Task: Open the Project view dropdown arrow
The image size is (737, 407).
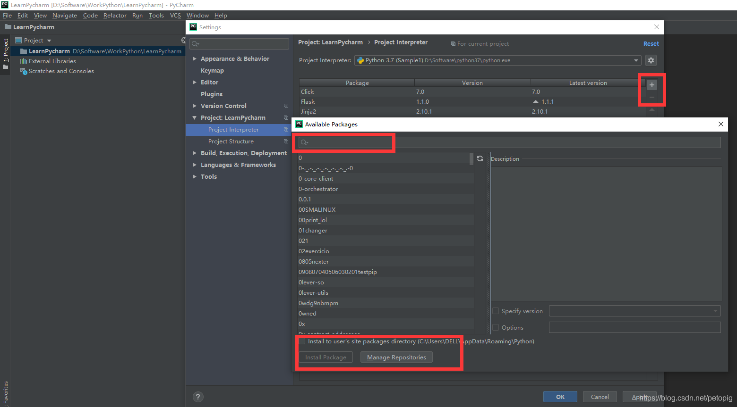Action: [49, 41]
